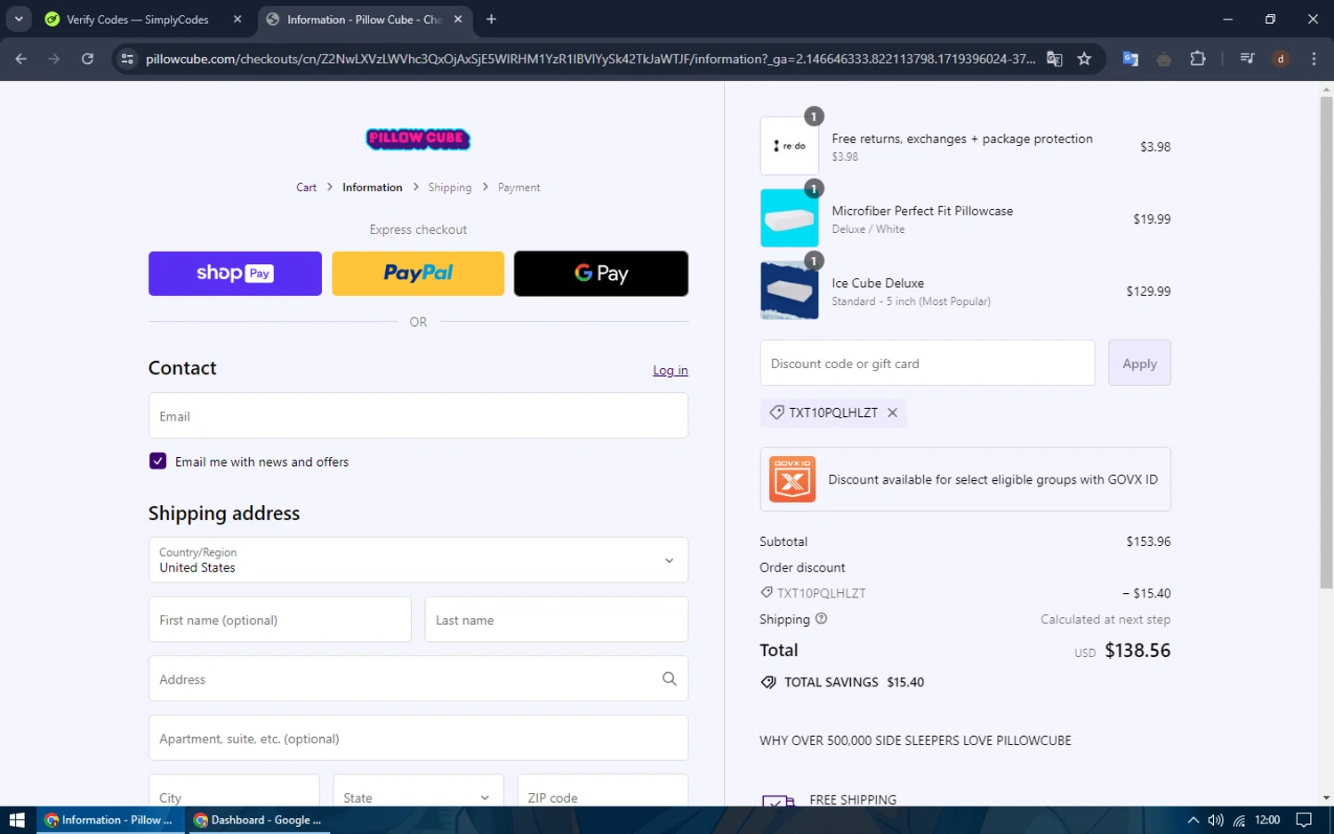
Task: Open the Chrome three-dot menu
Action: point(1314,59)
